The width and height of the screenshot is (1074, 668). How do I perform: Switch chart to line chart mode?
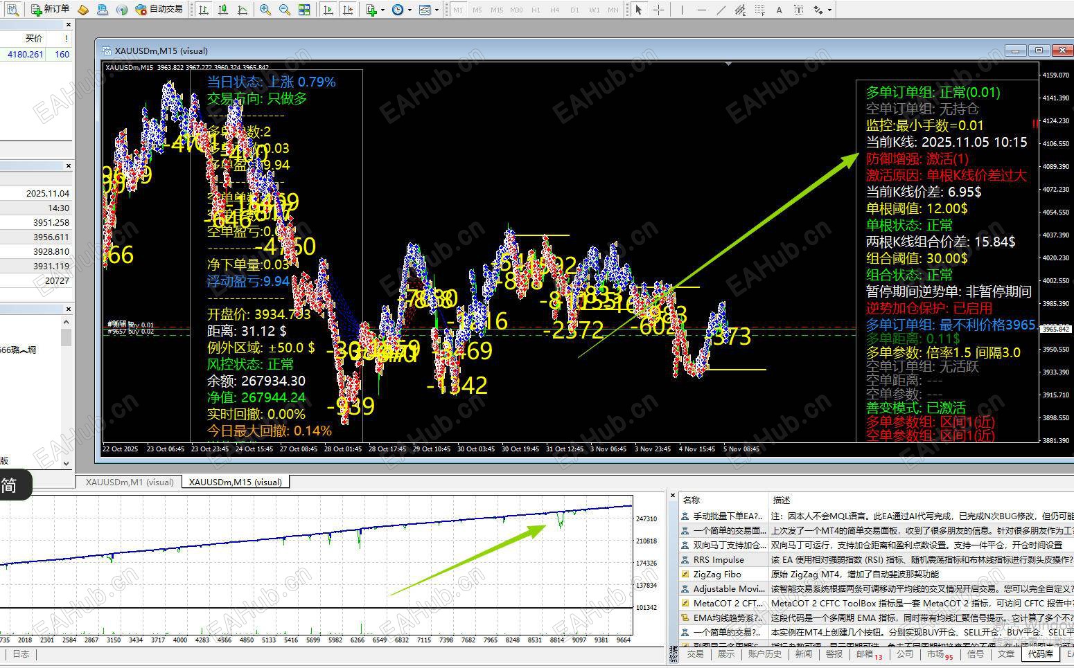[x=243, y=10]
